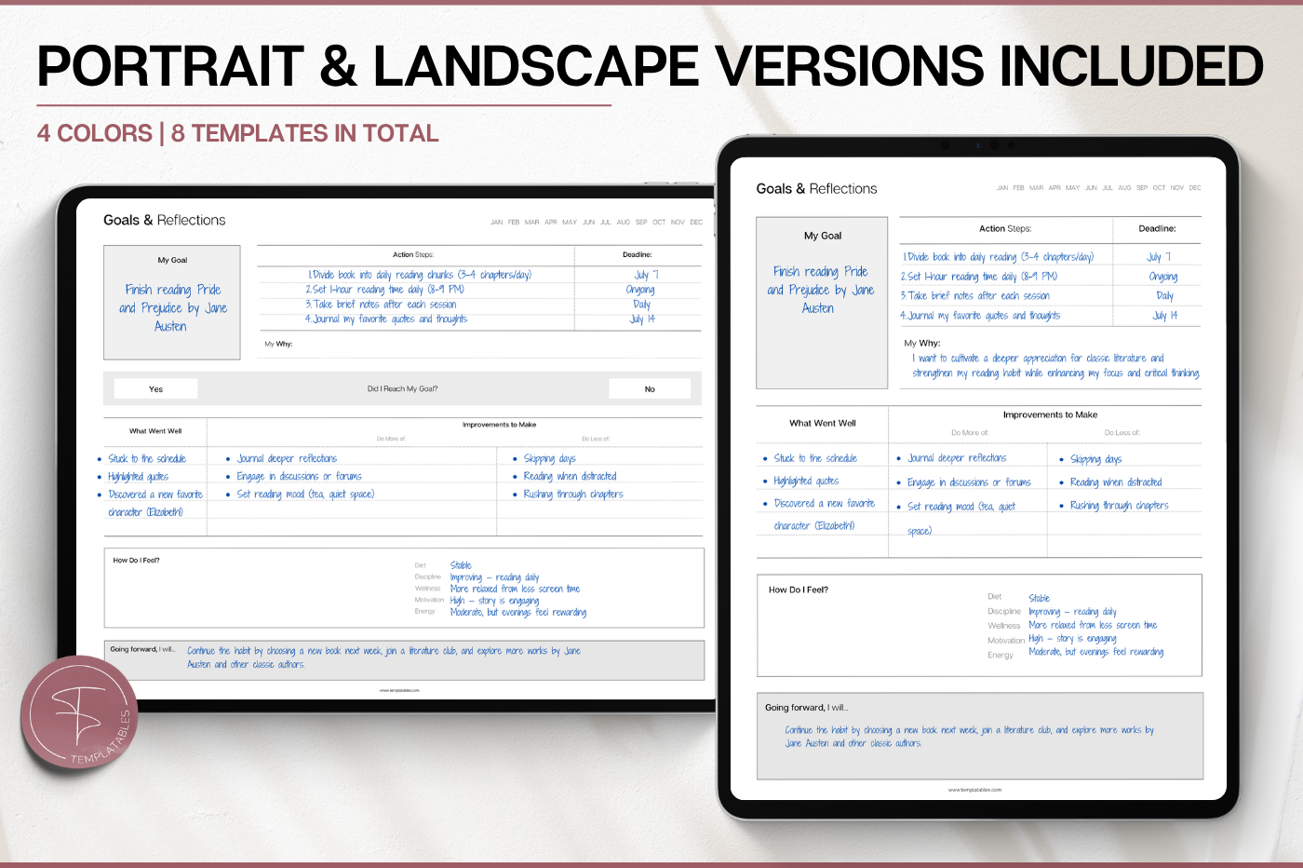Image resolution: width=1303 pixels, height=868 pixels.
Task: Open the templatables.com link on the landscape planner
Action: [x=399, y=690]
